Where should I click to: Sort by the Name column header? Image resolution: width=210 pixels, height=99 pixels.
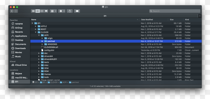click(x=85, y=20)
